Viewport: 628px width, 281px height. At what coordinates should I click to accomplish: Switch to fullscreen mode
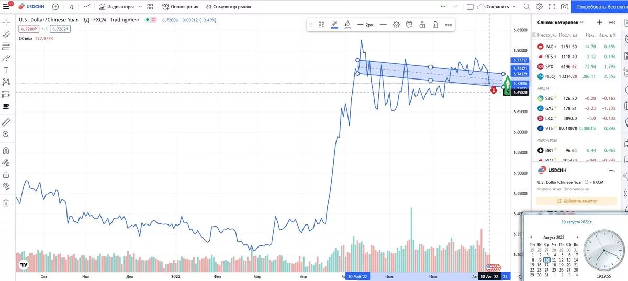click(x=552, y=7)
